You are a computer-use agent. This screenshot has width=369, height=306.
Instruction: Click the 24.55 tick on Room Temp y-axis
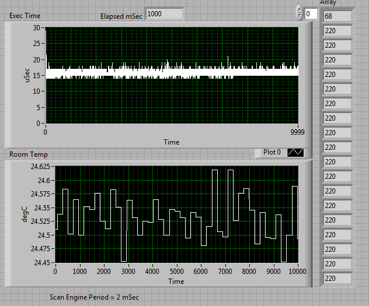click(42, 208)
